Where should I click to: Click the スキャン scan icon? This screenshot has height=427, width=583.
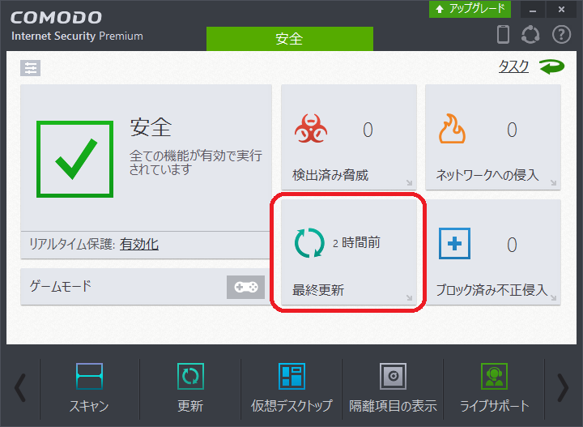tap(89, 376)
